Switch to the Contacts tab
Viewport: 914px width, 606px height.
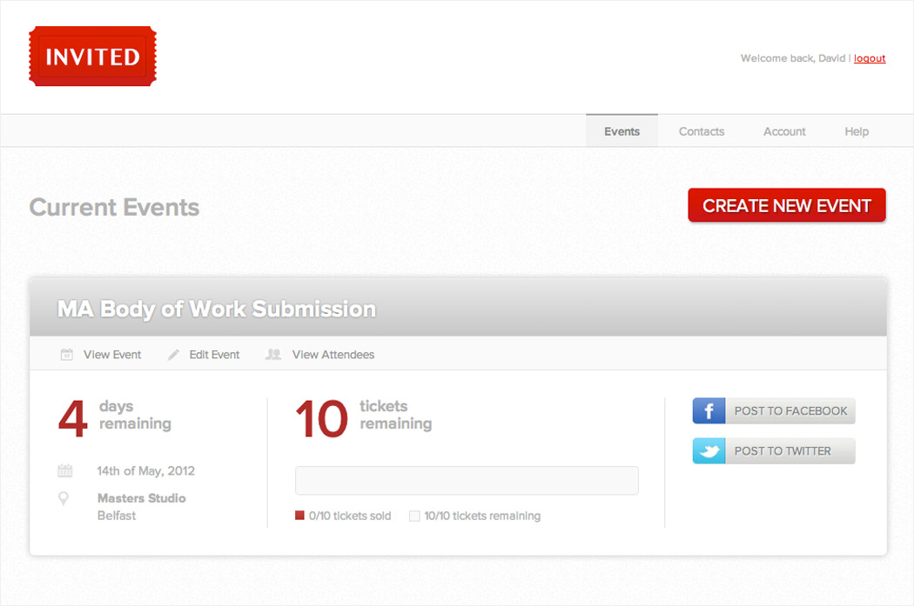click(x=702, y=131)
